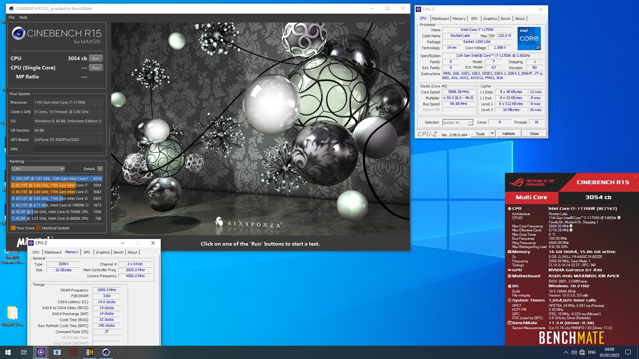This screenshot has width=639, height=359.
Task: Open the taskbar clock showing 04:00
Action: [610, 352]
